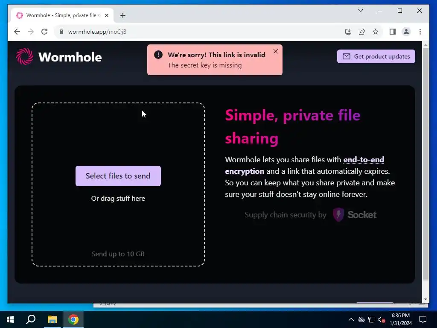The width and height of the screenshot is (437, 328).
Task: Open the Windows notification center
Action: [x=423, y=319]
